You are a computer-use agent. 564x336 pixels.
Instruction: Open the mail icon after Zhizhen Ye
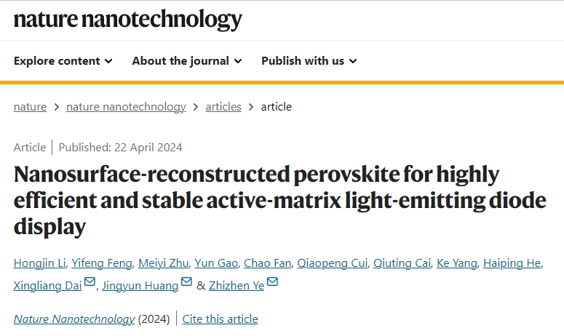pyautogui.click(x=272, y=281)
